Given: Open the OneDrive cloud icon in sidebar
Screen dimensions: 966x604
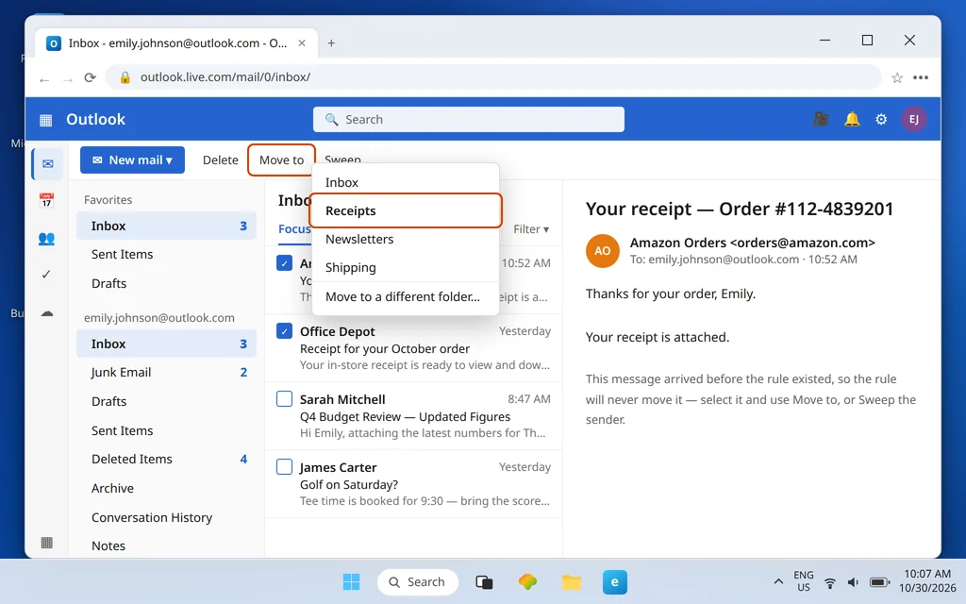Looking at the screenshot, I should point(47,313).
